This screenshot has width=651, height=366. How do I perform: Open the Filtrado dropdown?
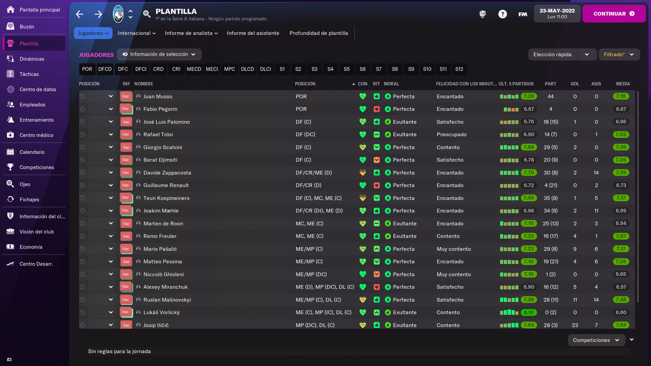[619, 54]
